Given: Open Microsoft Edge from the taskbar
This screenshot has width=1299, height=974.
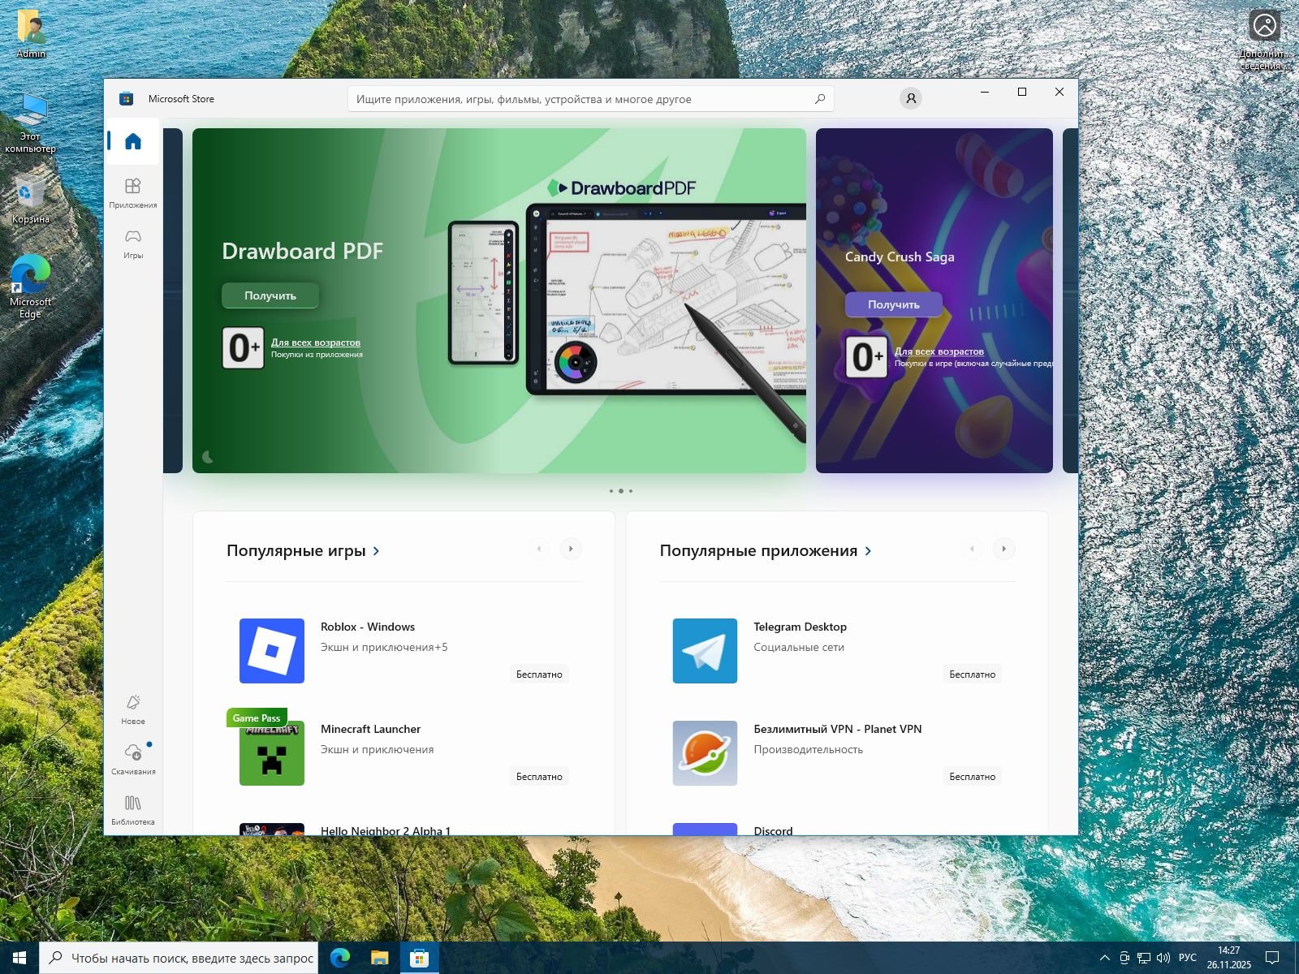Looking at the screenshot, I should coord(340,958).
